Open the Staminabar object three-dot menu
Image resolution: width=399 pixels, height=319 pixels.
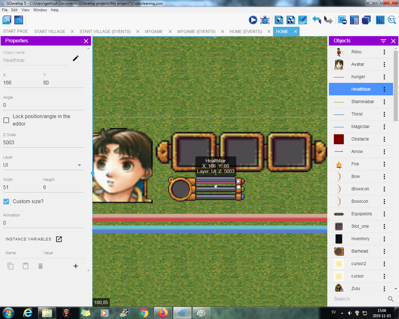pos(384,102)
